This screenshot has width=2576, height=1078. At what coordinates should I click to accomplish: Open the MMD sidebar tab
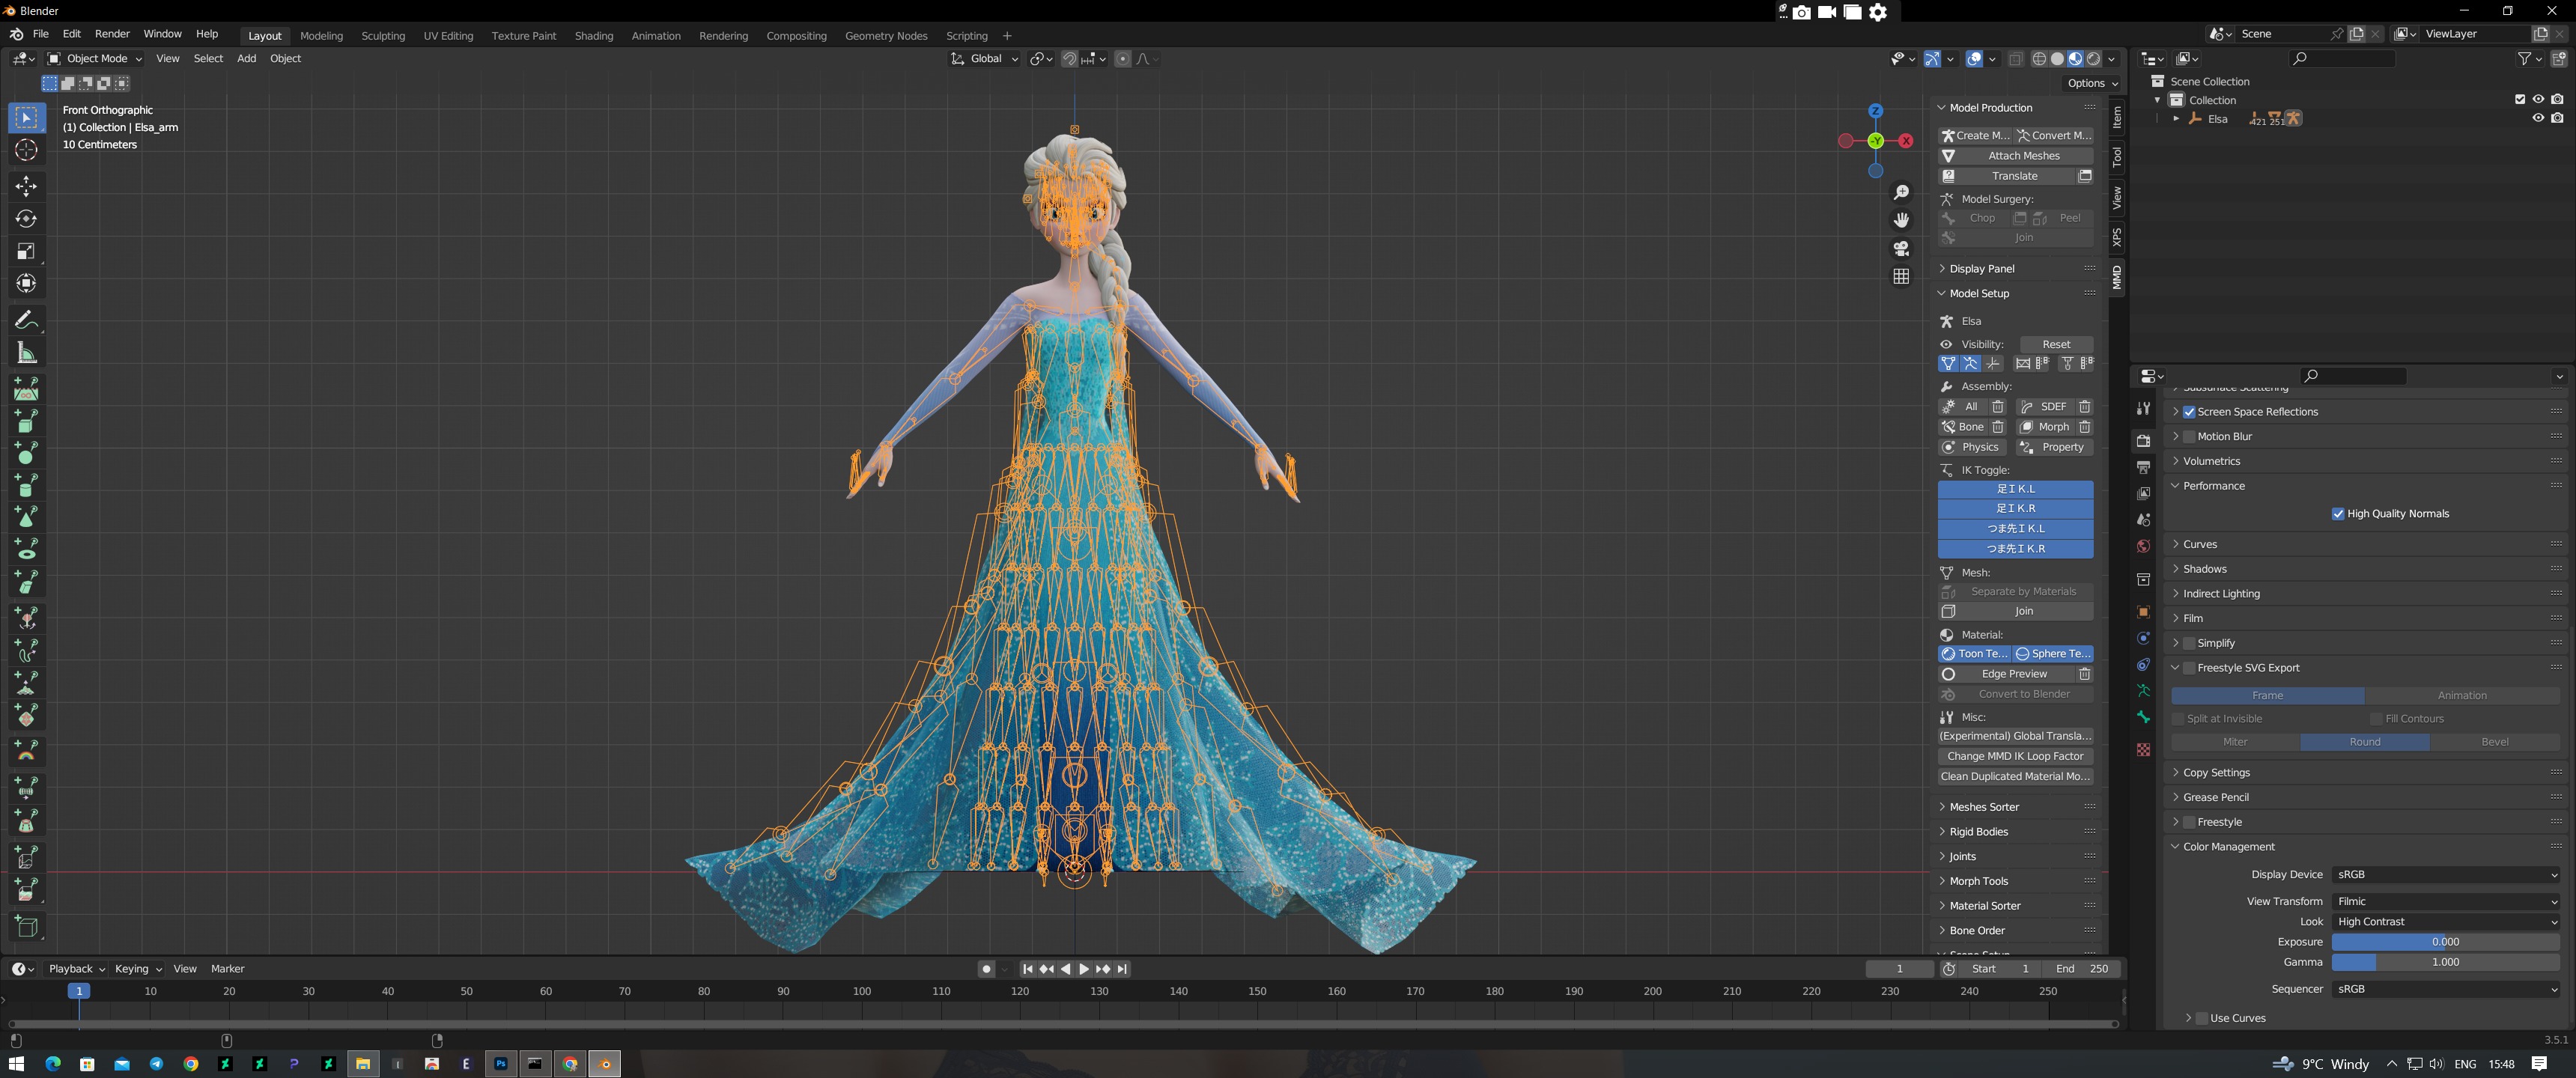coord(2117,277)
